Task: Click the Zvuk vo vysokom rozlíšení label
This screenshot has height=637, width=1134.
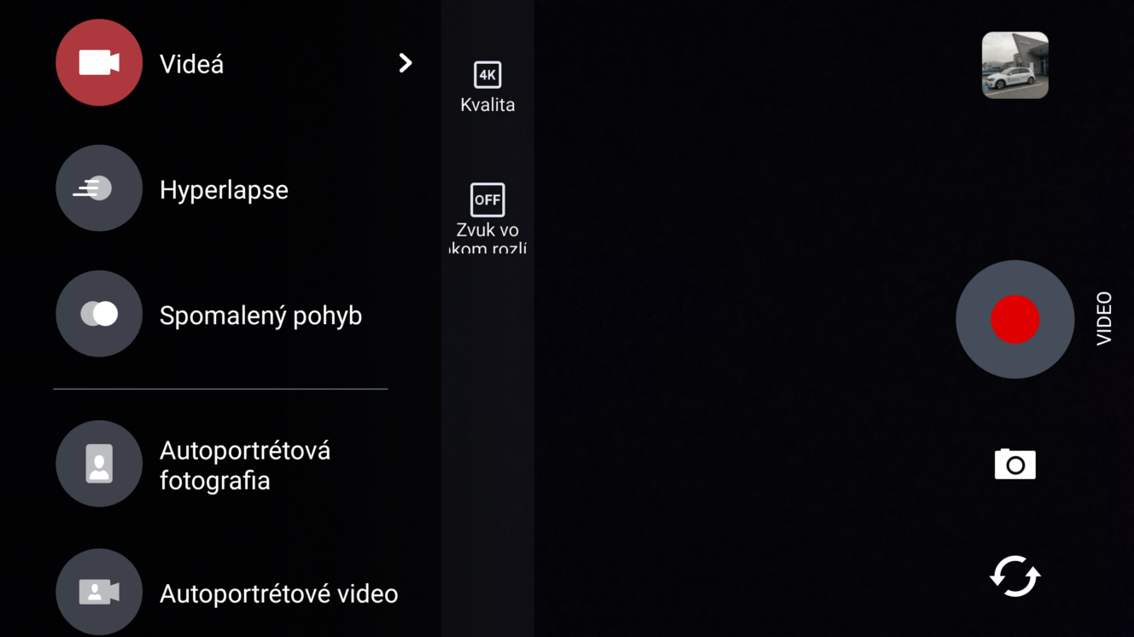Action: pyautogui.click(x=488, y=238)
